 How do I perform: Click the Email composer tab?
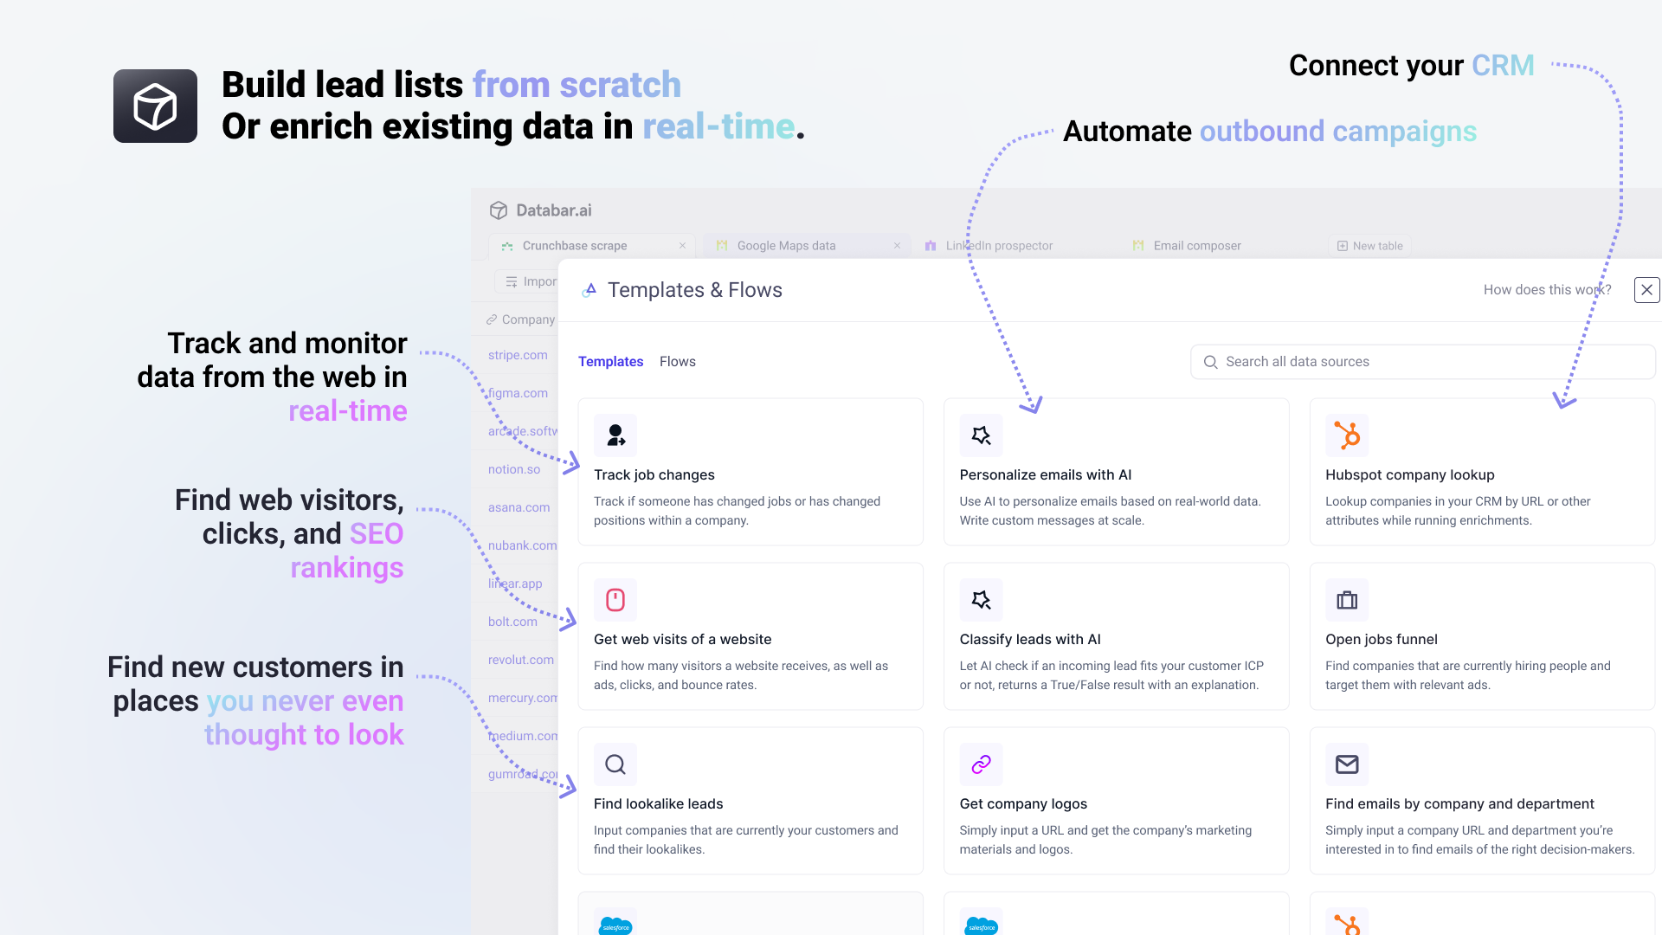click(x=1196, y=246)
